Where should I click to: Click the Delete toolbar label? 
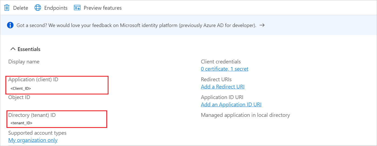21,8
